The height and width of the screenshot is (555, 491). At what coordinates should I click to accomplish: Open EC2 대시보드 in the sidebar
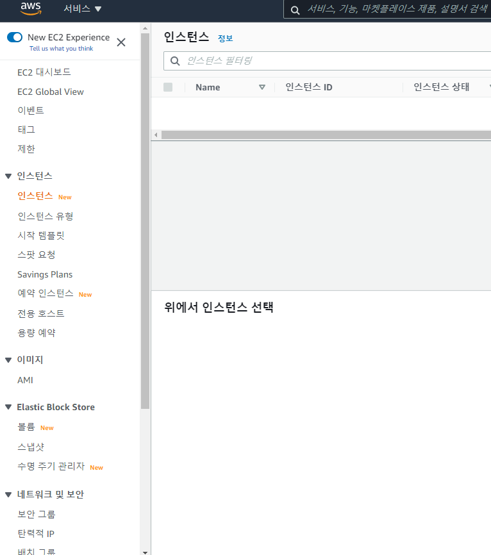pyautogui.click(x=44, y=72)
